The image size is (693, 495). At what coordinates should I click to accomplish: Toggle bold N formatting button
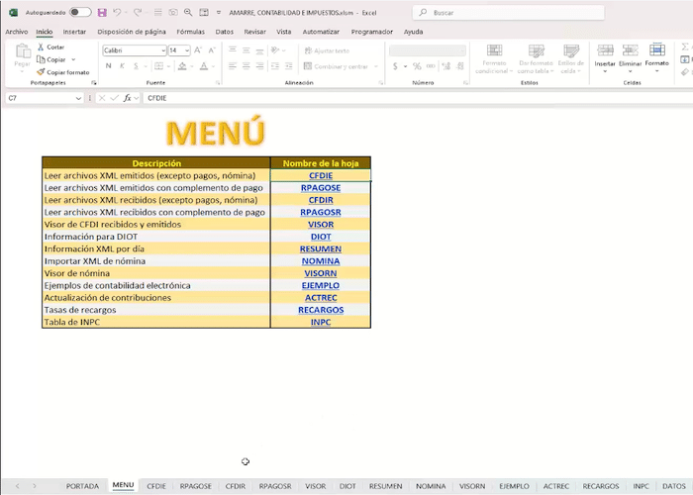click(x=108, y=66)
